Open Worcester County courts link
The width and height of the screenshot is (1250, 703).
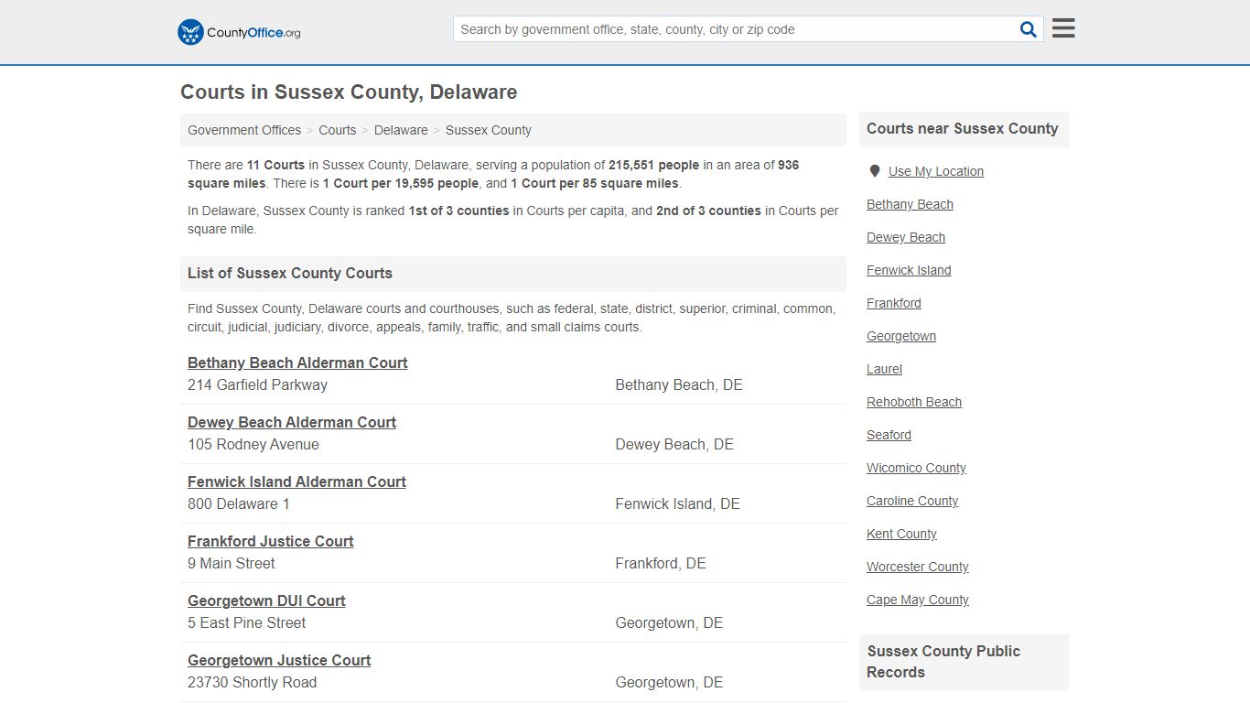coord(917,567)
